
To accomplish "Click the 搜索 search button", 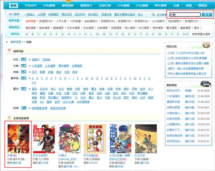I will 206,14.
